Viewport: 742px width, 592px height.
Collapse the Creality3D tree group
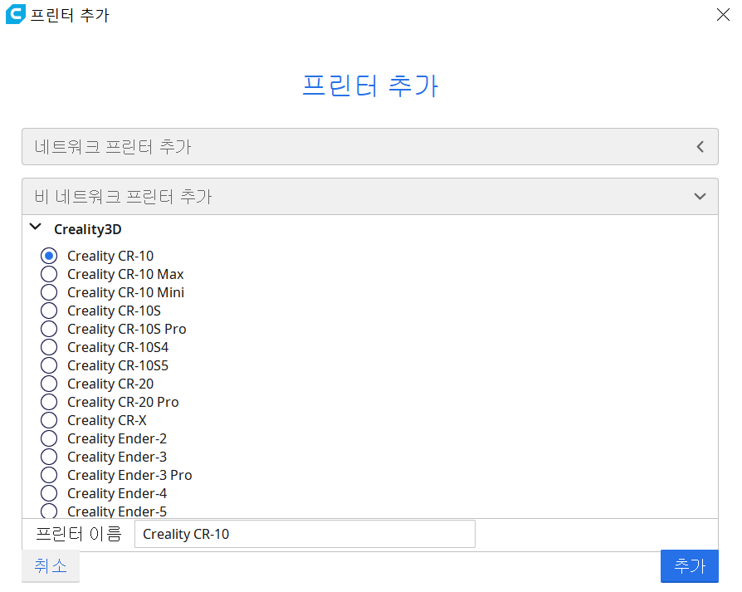[x=36, y=228]
